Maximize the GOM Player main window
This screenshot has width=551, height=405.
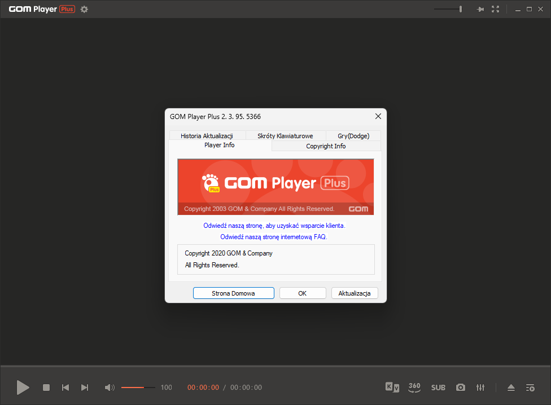pyautogui.click(x=529, y=9)
